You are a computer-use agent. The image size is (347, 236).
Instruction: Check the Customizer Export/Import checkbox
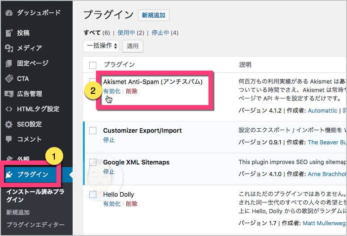tap(93, 131)
